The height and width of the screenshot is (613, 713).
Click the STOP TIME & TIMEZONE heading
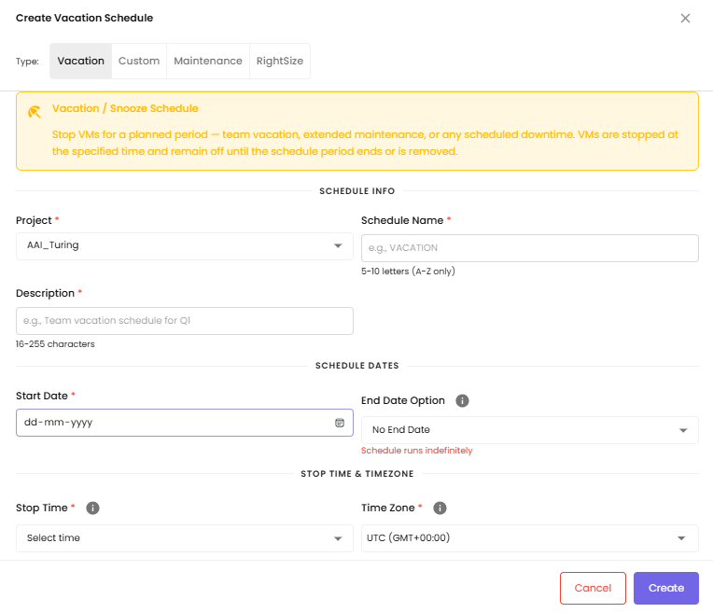(x=356, y=474)
